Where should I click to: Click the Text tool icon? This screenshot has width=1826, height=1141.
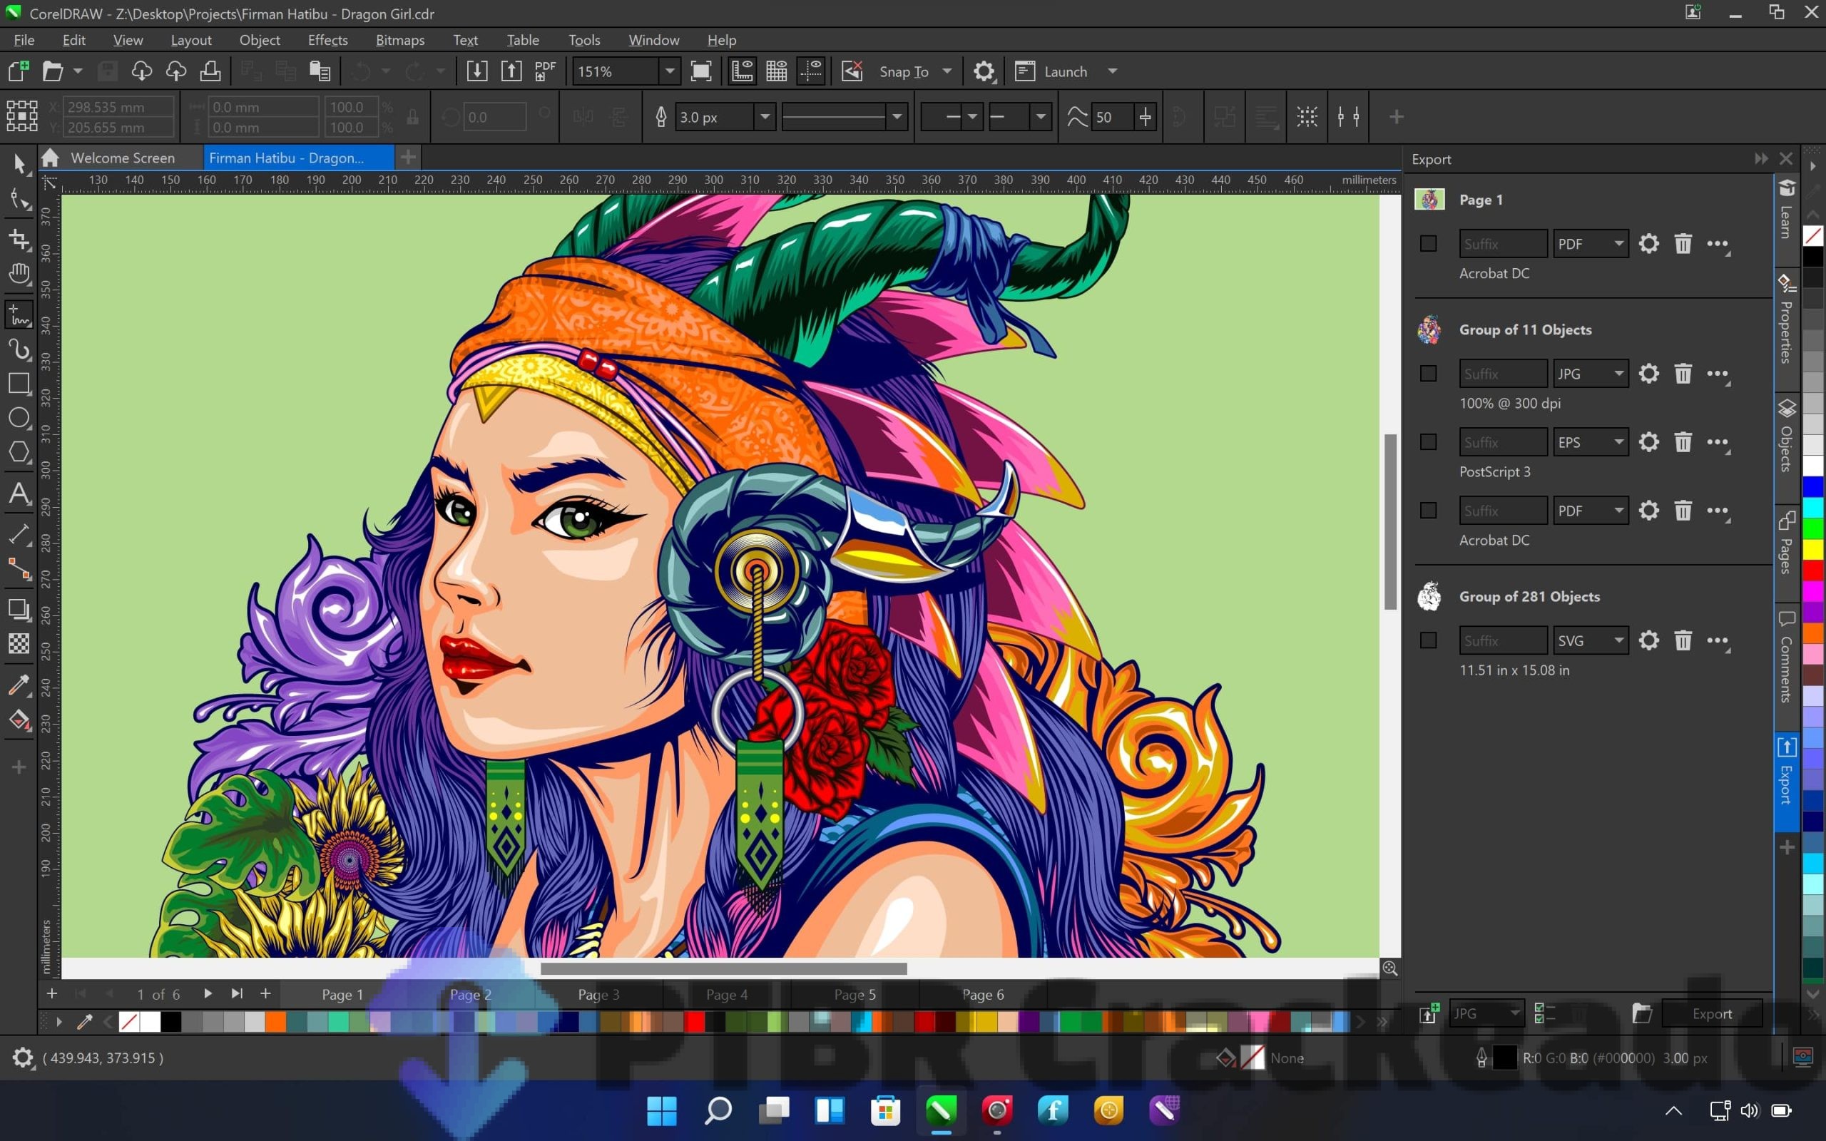click(20, 491)
